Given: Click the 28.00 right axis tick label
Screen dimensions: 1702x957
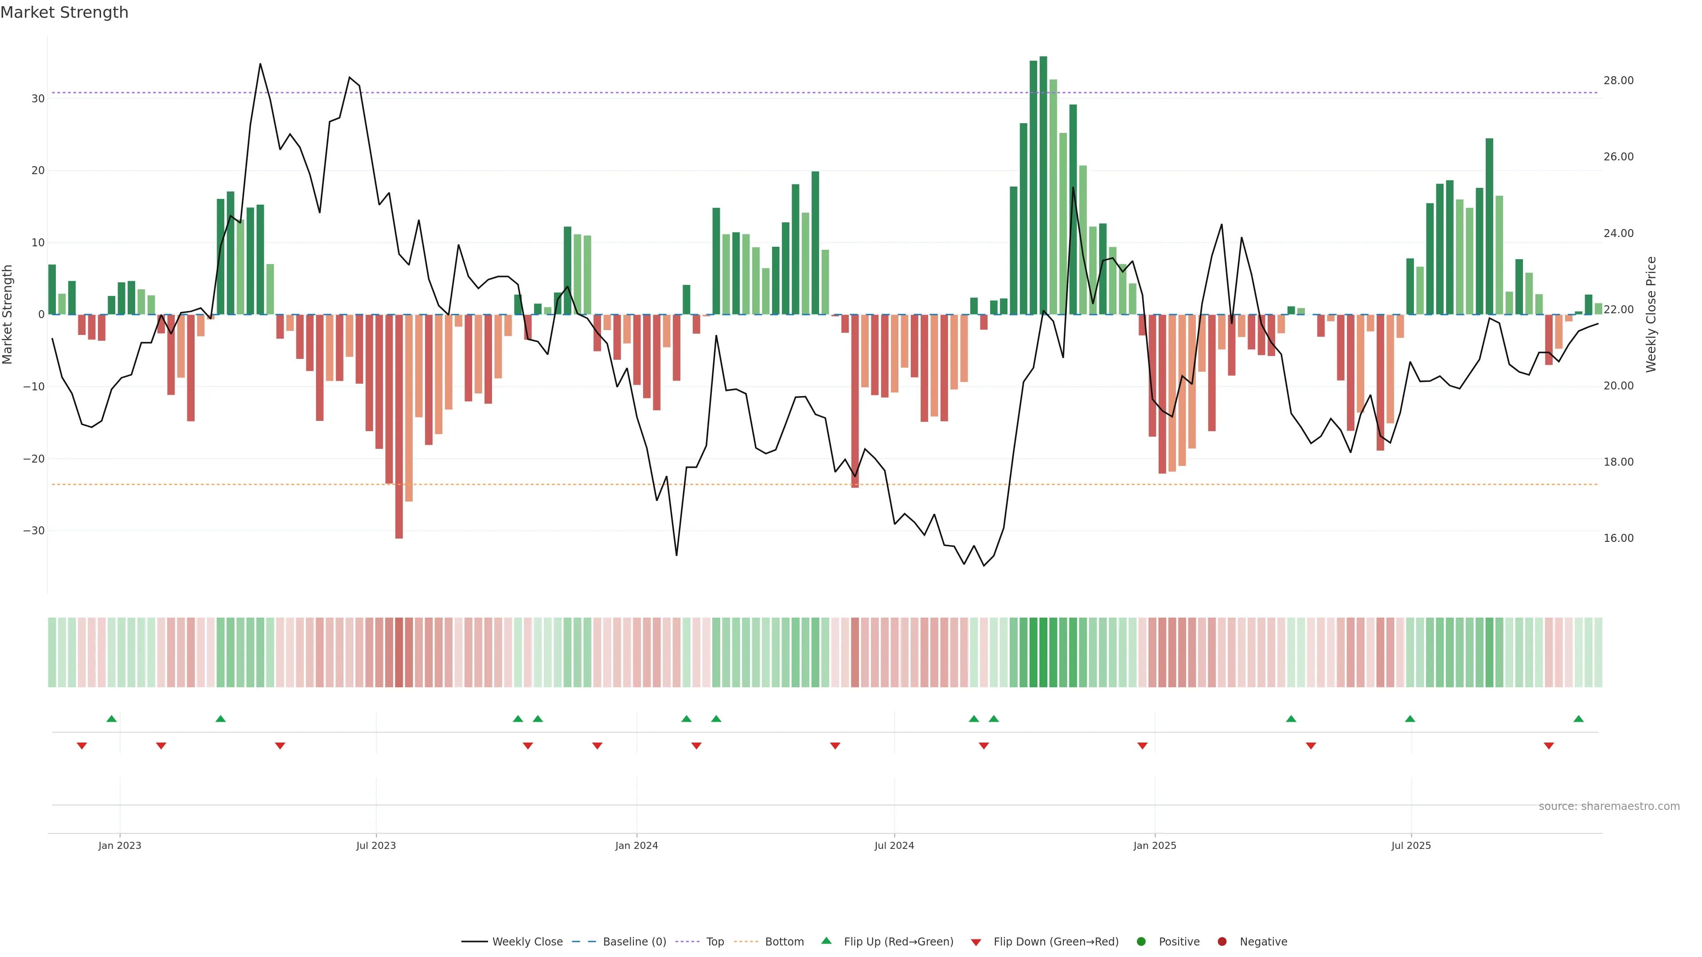Looking at the screenshot, I should (1618, 81).
